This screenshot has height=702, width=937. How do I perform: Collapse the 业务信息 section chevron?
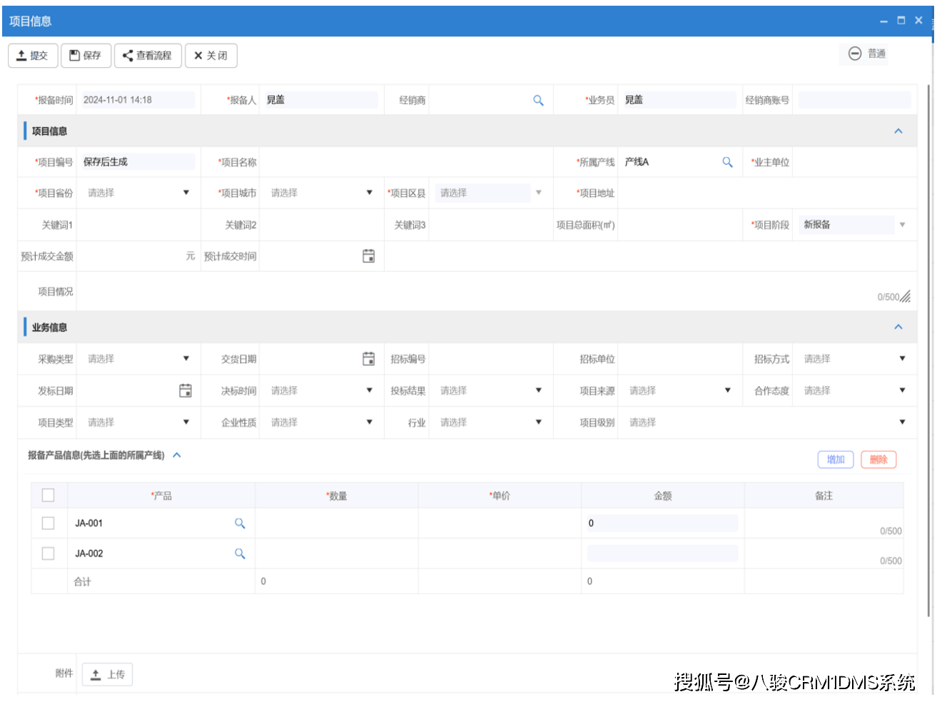tap(898, 327)
